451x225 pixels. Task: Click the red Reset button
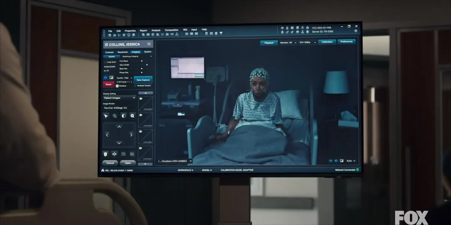pos(108,84)
